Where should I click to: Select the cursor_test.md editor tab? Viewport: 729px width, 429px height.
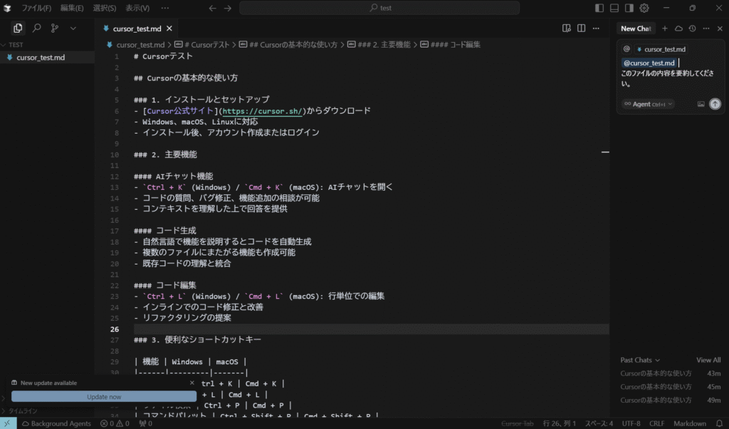[137, 28]
